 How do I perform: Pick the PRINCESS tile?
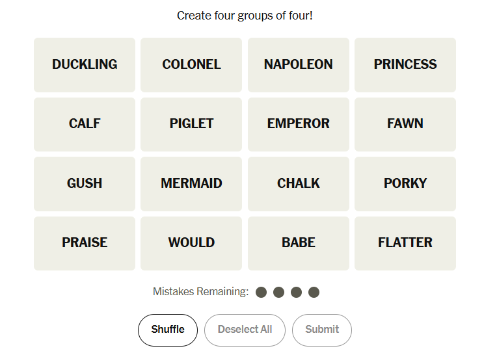tap(405, 64)
